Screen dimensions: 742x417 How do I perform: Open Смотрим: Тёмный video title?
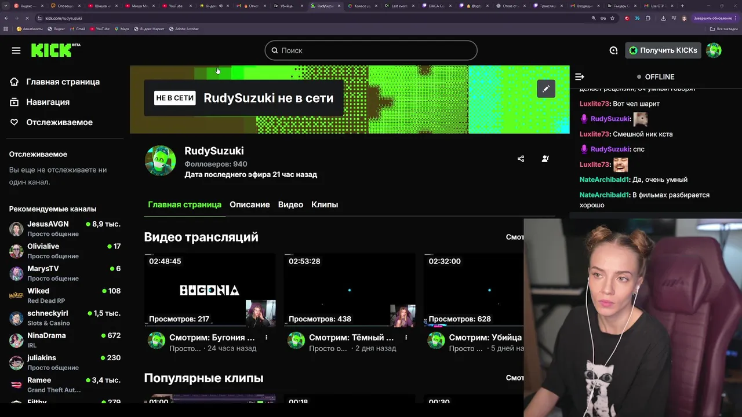click(351, 337)
